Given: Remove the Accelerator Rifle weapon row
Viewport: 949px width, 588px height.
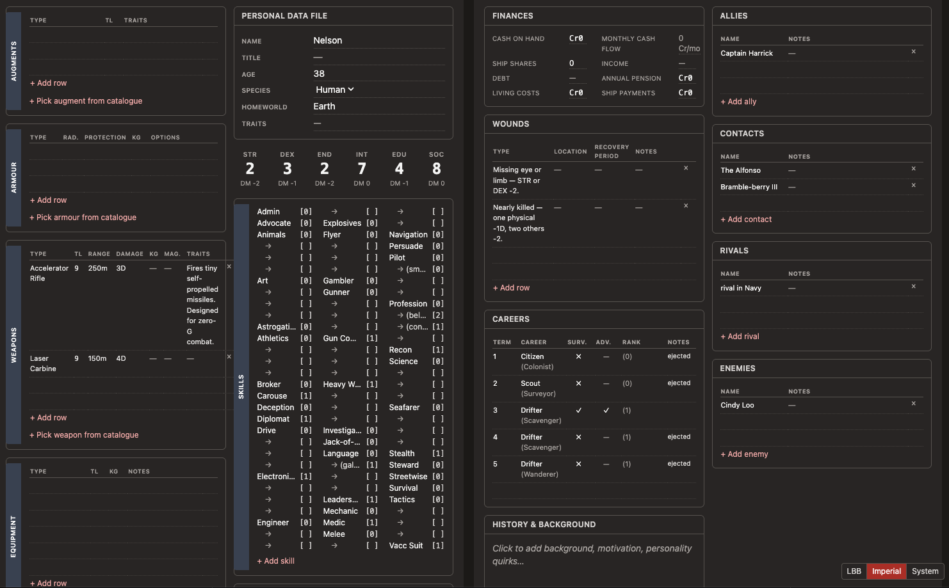Looking at the screenshot, I should (x=229, y=267).
